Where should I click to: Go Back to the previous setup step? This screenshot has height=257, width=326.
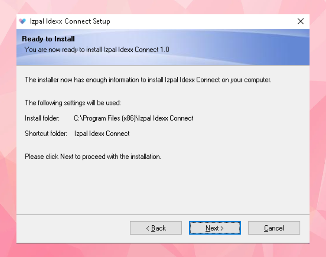[156, 228]
